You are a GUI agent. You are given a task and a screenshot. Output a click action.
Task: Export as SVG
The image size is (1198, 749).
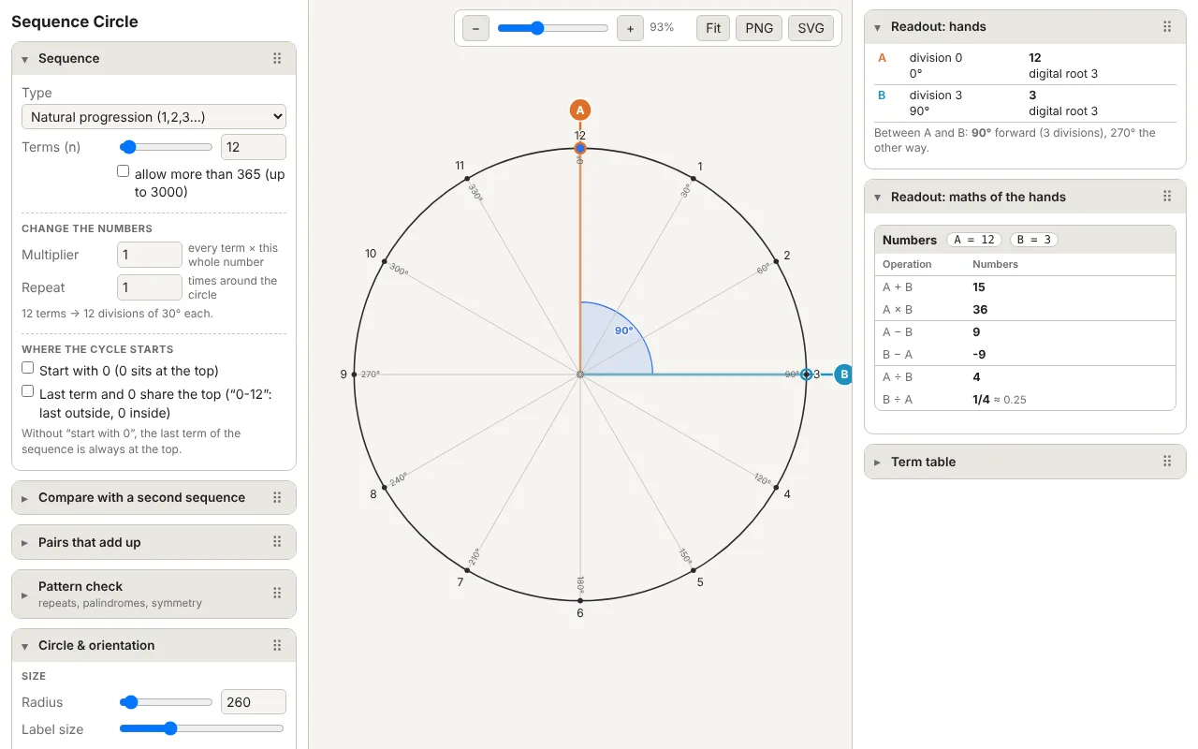pyautogui.click(x=811, y=28)
